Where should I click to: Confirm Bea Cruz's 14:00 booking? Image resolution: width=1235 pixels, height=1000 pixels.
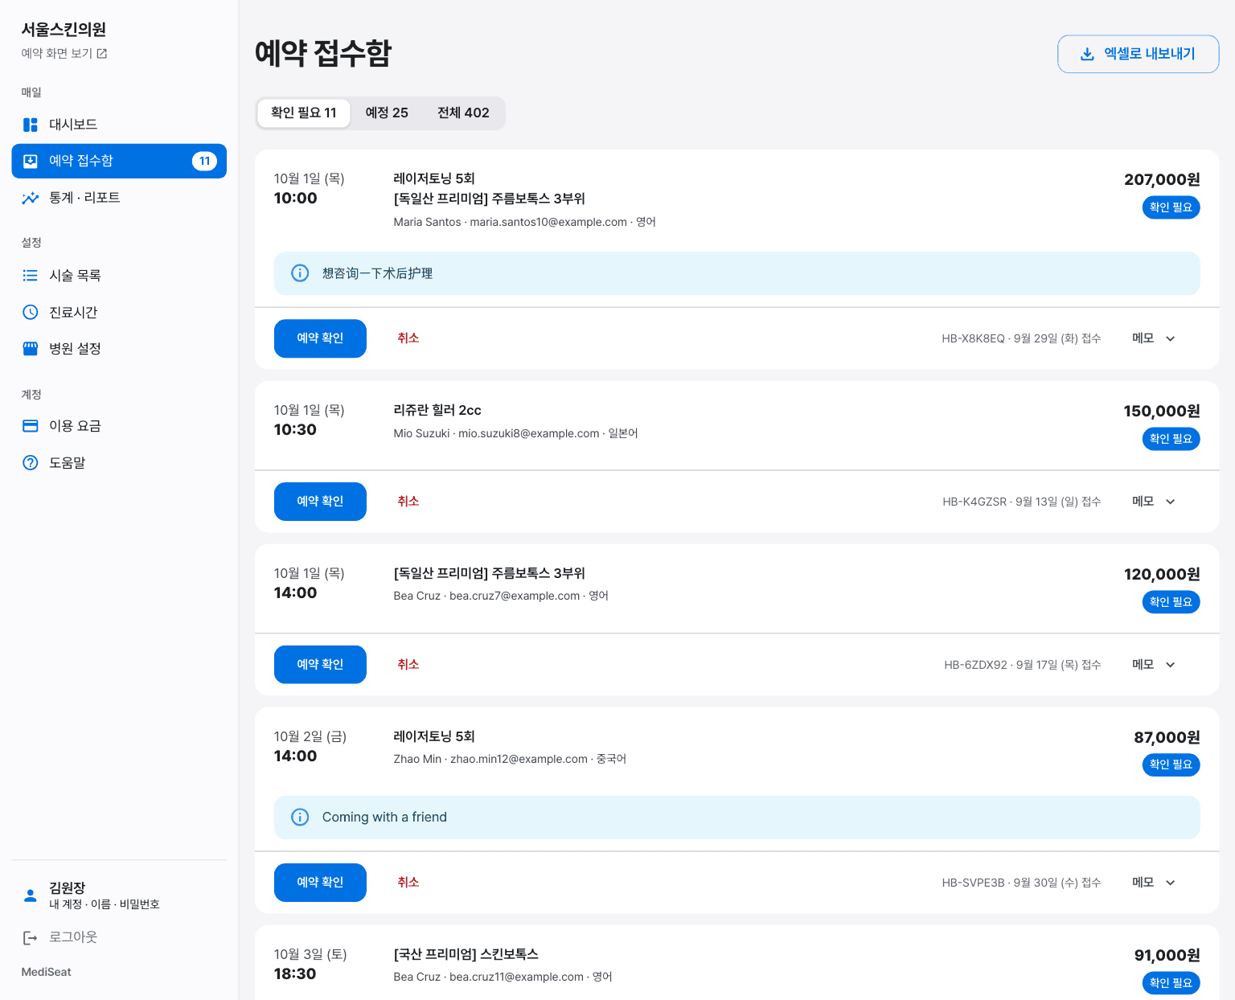320,665
